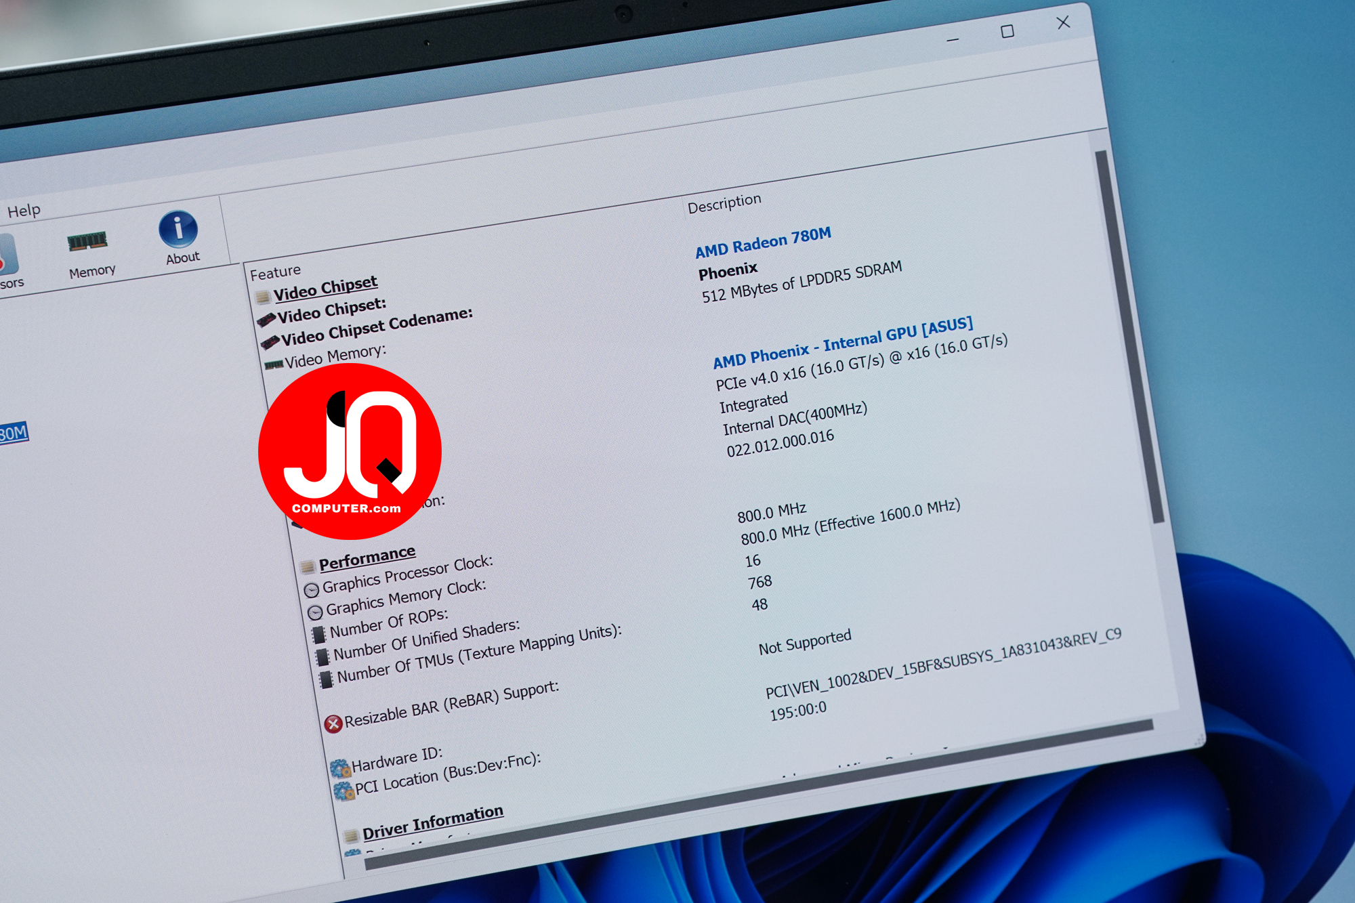The height and width of the screenshot is (903, 1355).
Task: Click the vertical scrollbar thumb
Action: (1129, 335)
